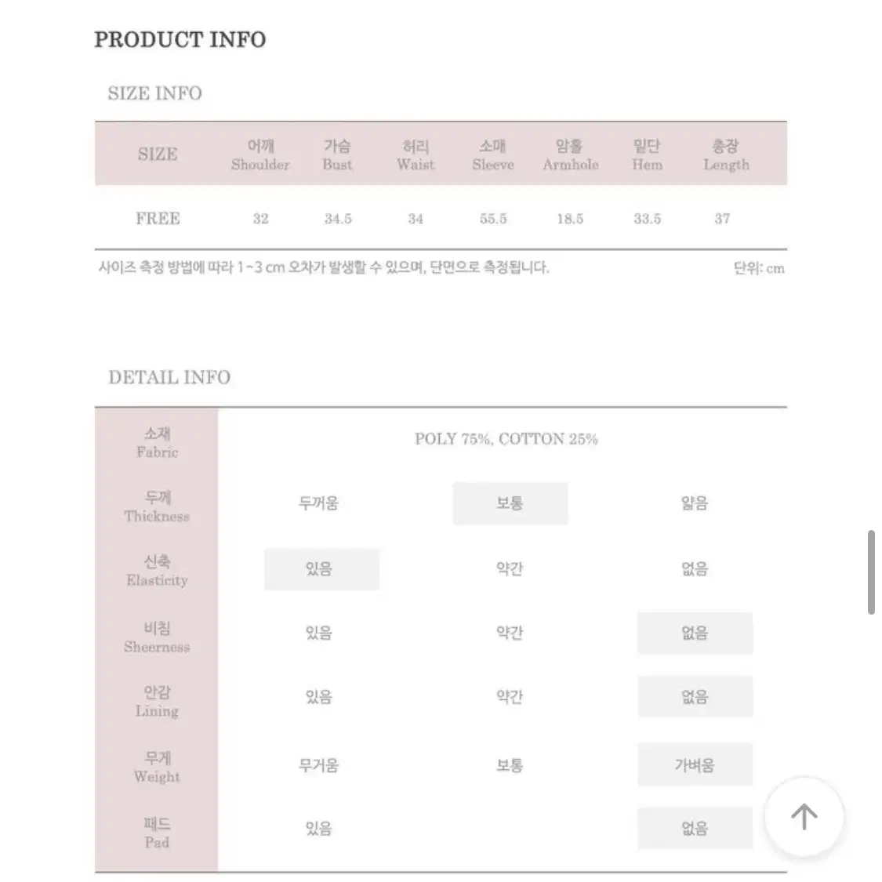
Task: Click the DETAIL INFO section title
Action: 169,377
